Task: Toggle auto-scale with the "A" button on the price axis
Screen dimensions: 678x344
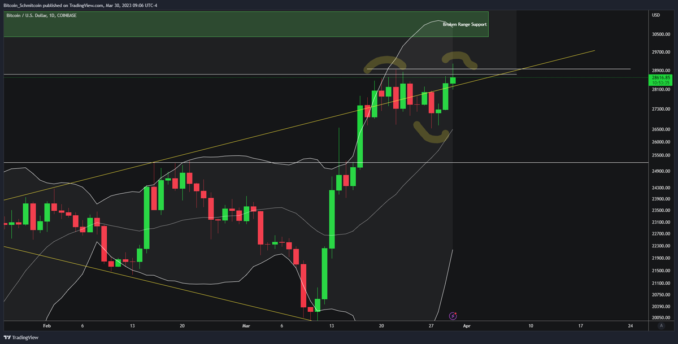Action: pyautogui.click(x=661, y=325)
